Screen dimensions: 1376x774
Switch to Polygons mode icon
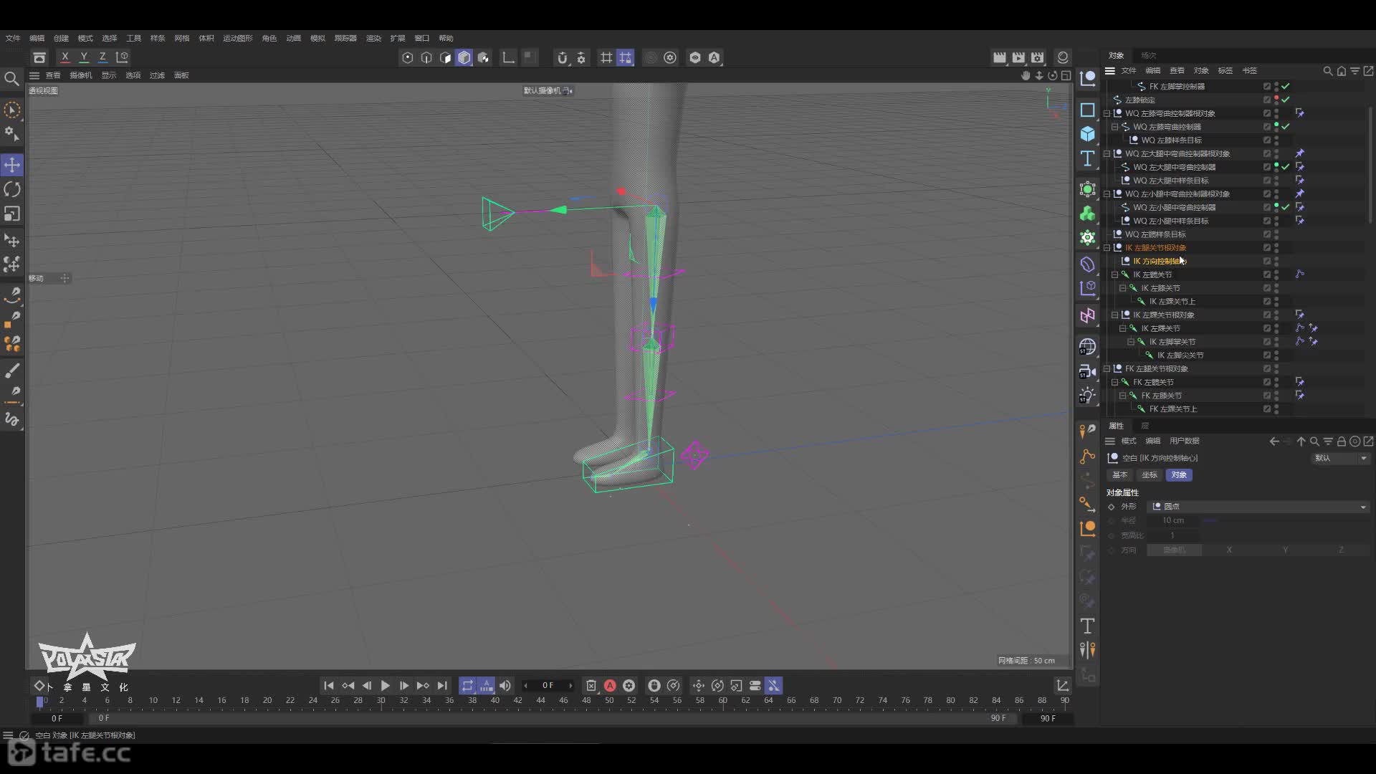point(445,58)
